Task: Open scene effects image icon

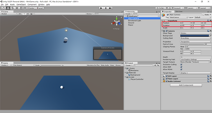Action: (x=32, y=14)
